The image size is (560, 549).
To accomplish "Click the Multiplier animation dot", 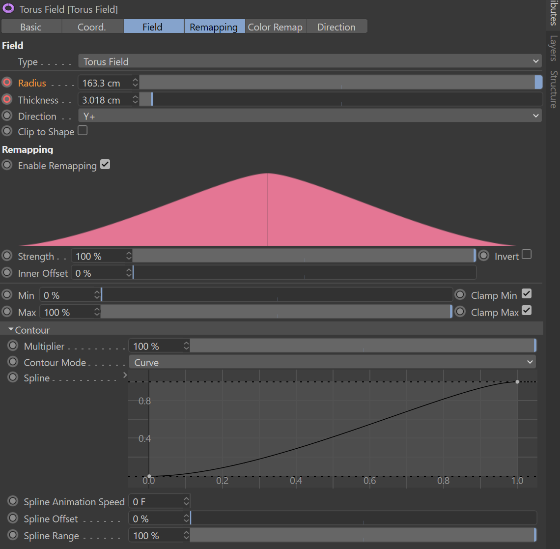I will pos(13,346).
